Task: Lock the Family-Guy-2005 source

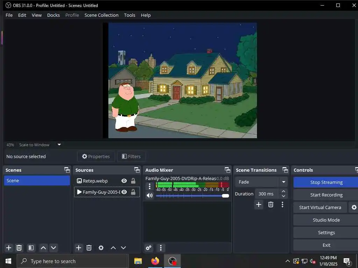Action: [133, 192]
